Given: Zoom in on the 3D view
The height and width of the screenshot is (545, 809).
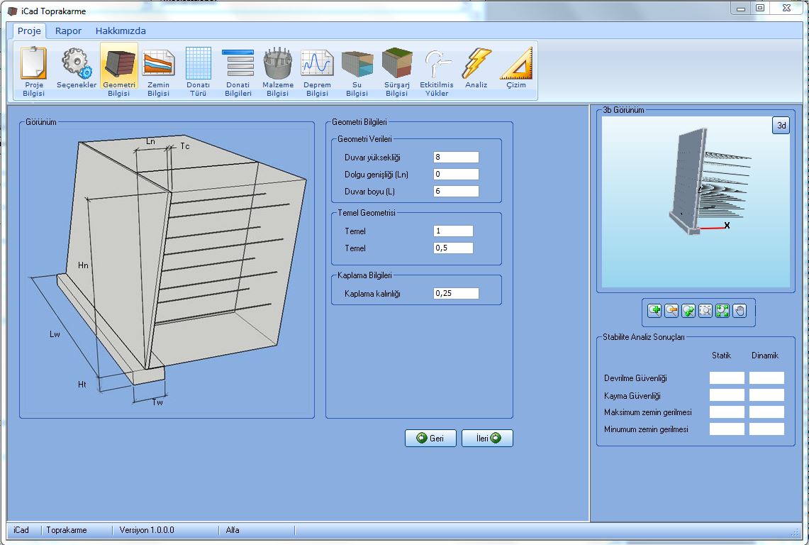Looking at the screenshot, I should point(654,311).
